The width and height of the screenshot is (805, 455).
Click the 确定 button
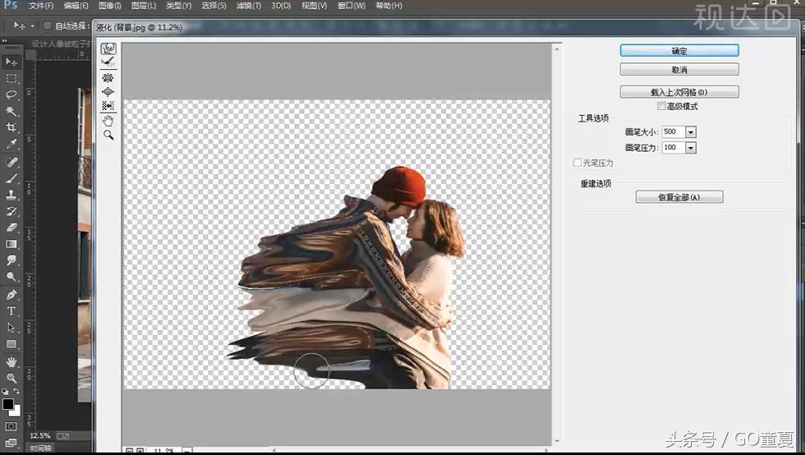pyautogui.click(x=678, y=51)
